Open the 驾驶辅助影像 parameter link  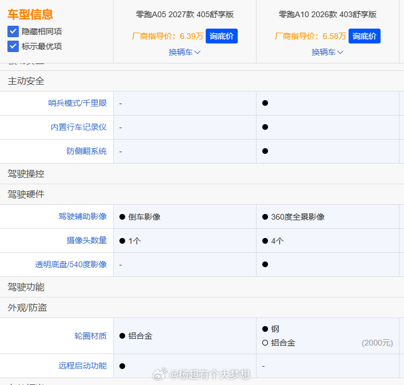(83, 216)
